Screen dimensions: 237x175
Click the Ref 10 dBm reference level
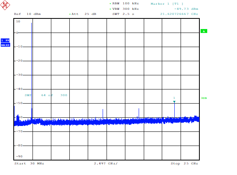pyautogui.click(x=27, y=14)
